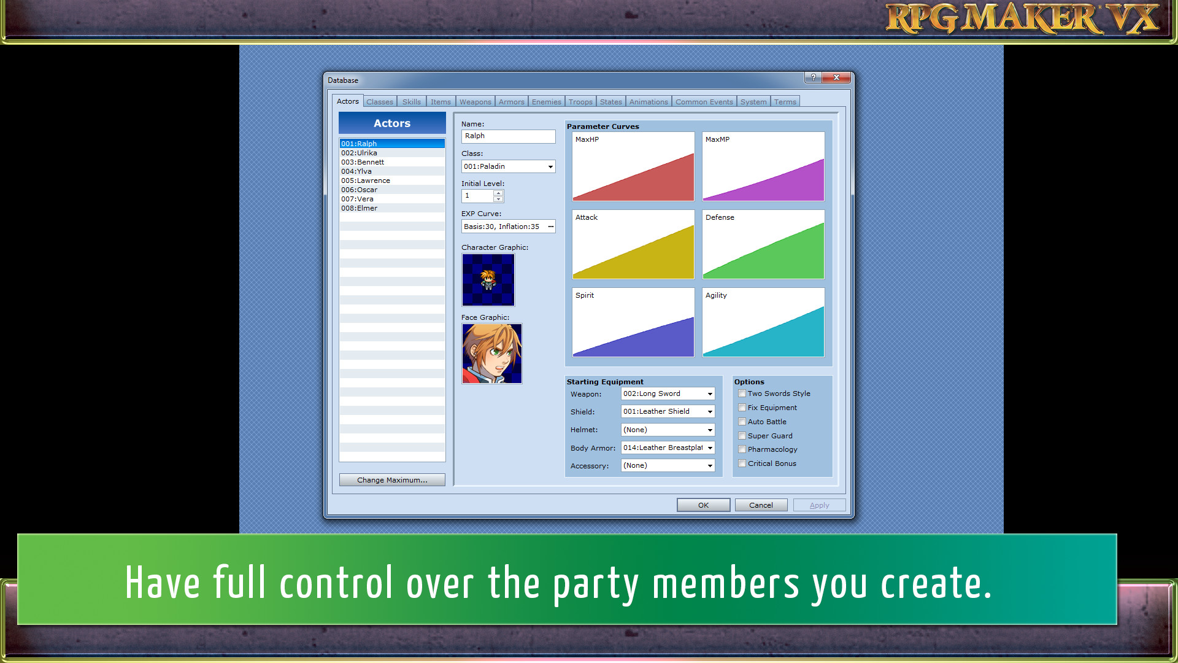Click the MaxMP parameter curve graph

click(x=763, y=166)
